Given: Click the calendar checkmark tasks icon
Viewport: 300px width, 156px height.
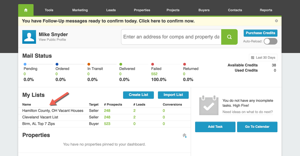Looking at the screenshot, I should (209, 105).
